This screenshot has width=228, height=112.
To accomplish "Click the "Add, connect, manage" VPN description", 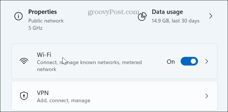I will coord(63,100).
